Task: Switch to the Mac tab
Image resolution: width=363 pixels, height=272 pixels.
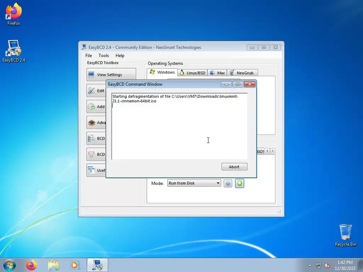Action: coord(217,73)
